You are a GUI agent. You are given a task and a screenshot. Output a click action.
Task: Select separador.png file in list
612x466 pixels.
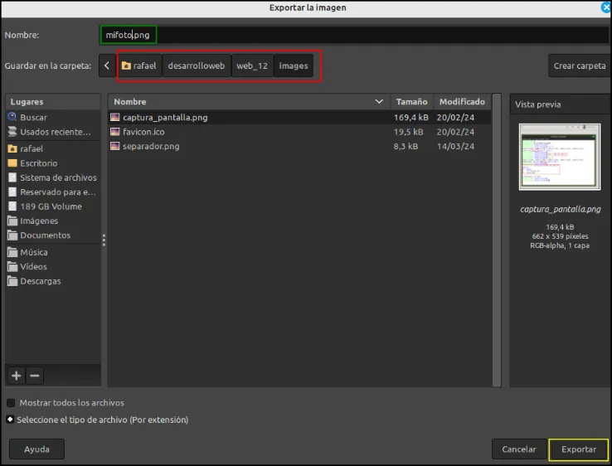(299, 147)
